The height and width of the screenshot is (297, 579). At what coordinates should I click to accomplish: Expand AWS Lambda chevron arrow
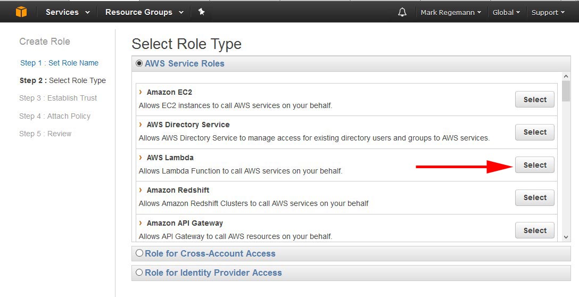click(140, 158)
